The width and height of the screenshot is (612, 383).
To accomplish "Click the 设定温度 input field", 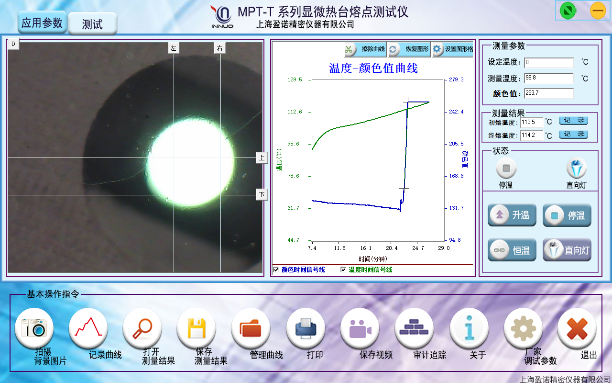I will (548, 63).
